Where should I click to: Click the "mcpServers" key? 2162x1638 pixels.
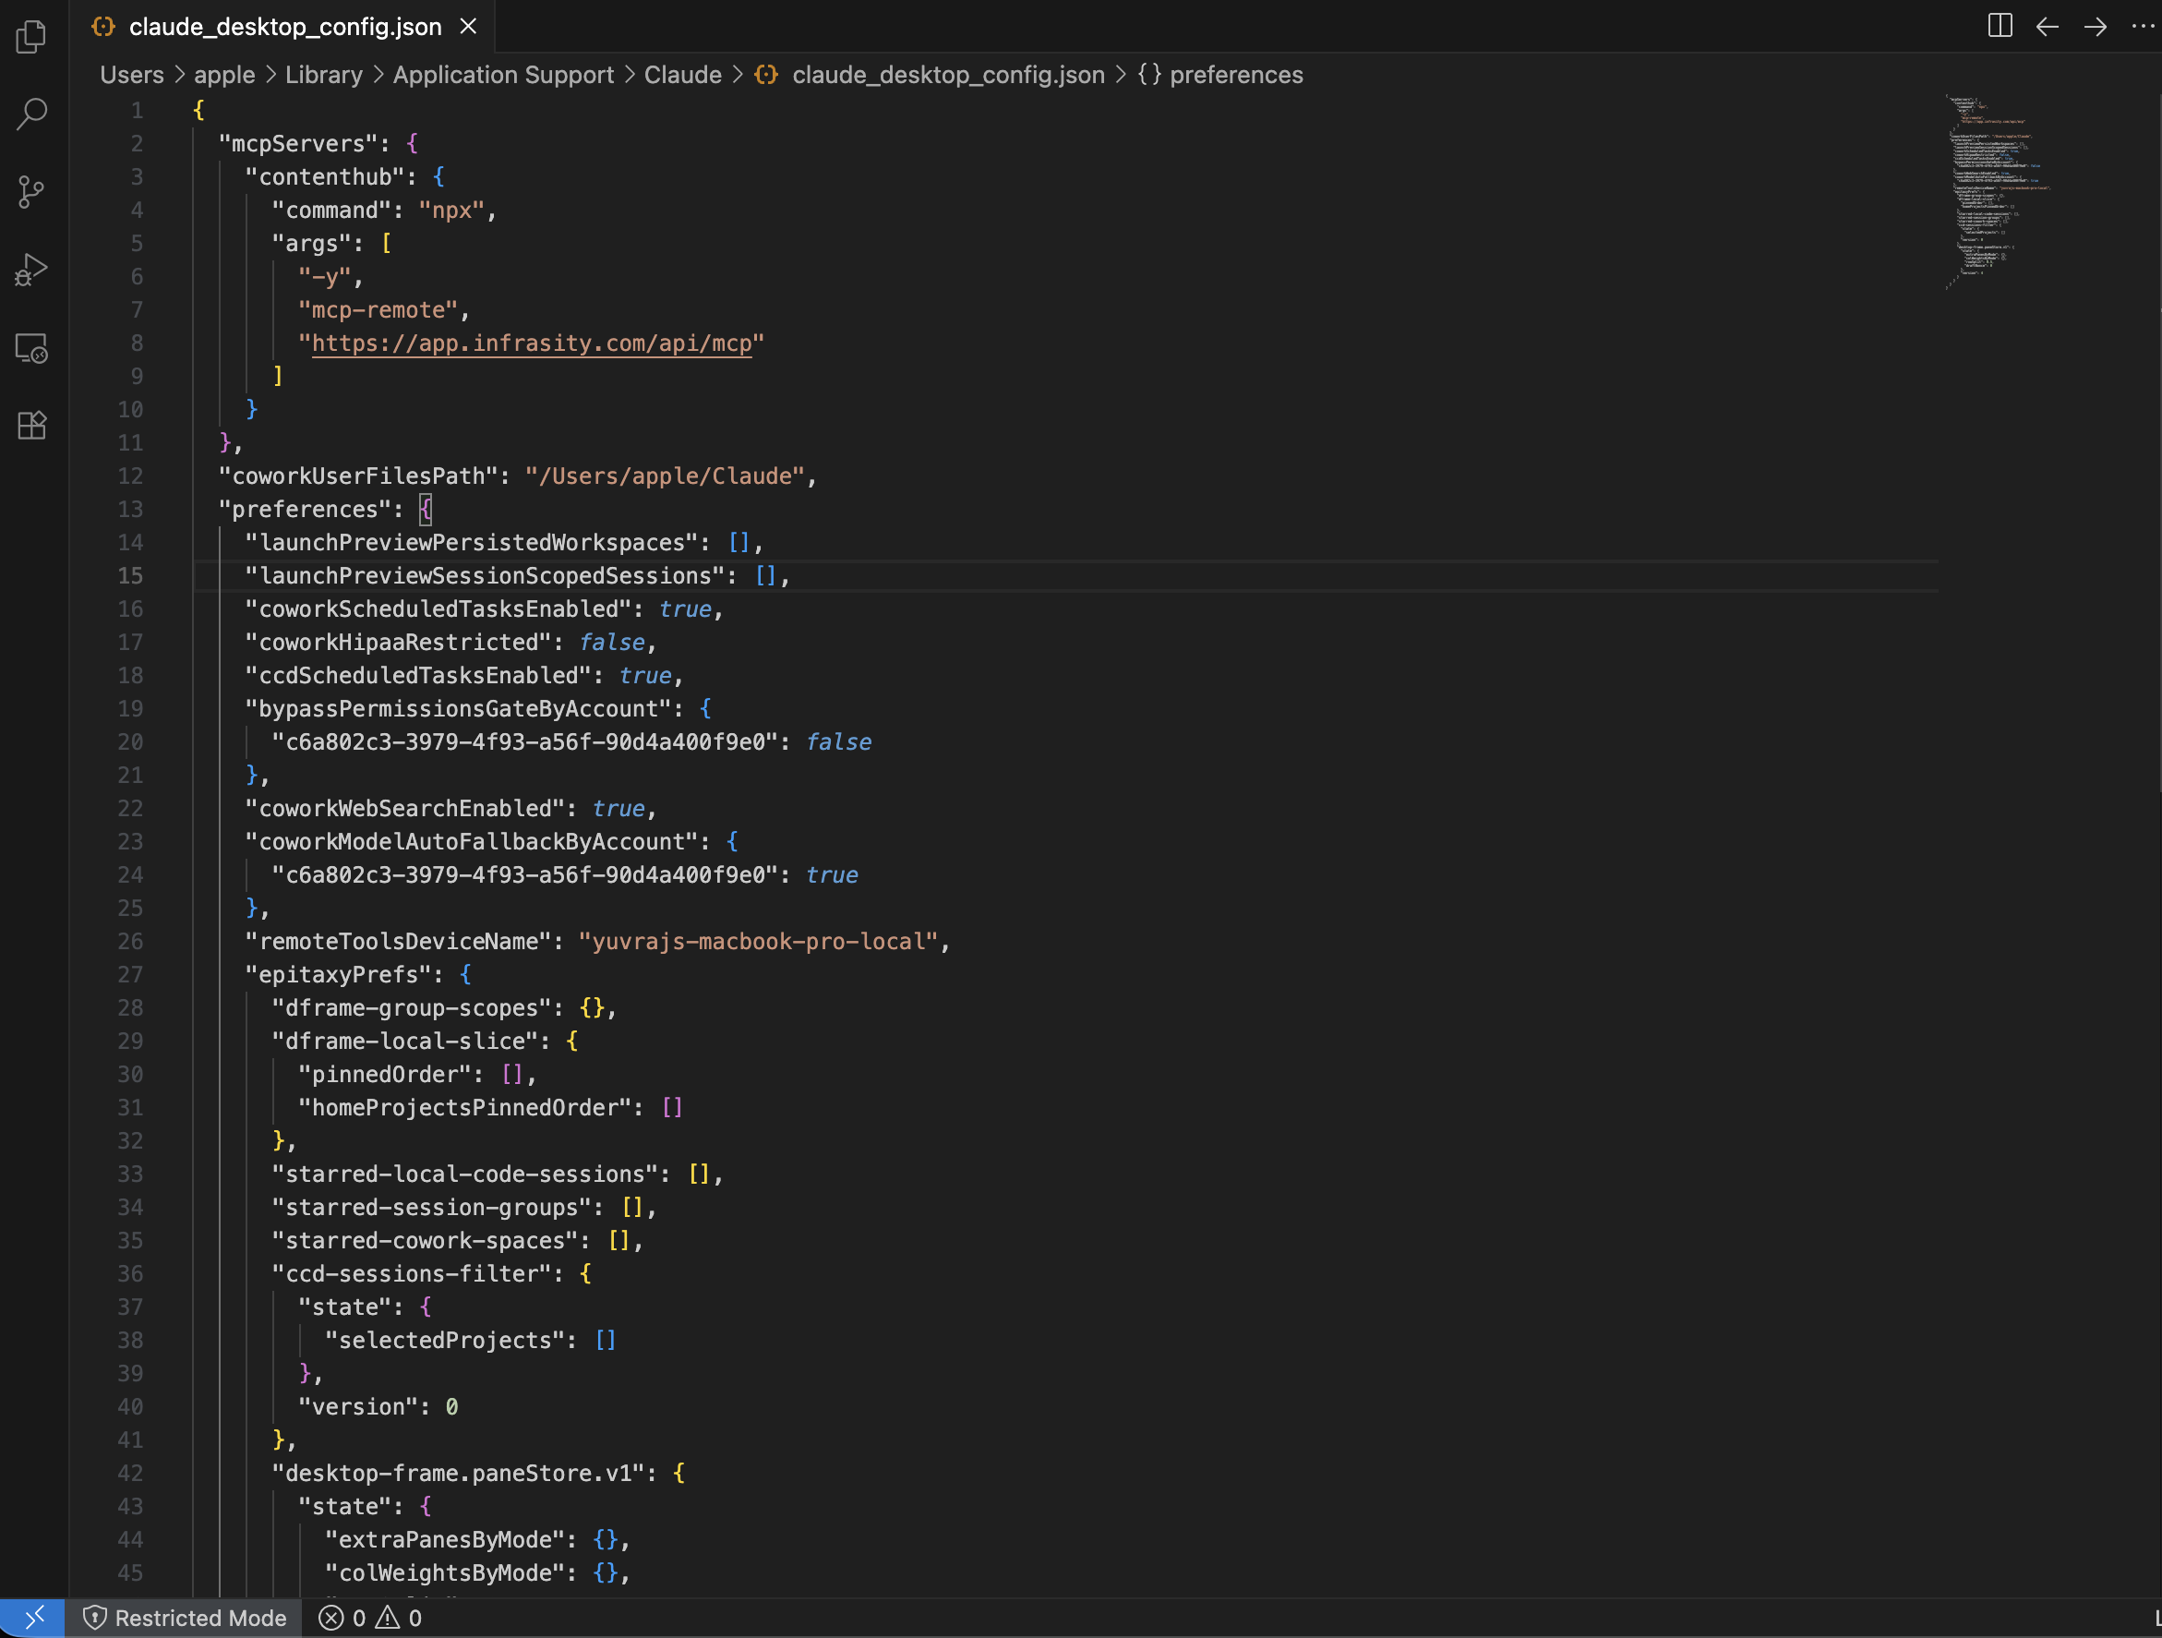coord(298,144)
